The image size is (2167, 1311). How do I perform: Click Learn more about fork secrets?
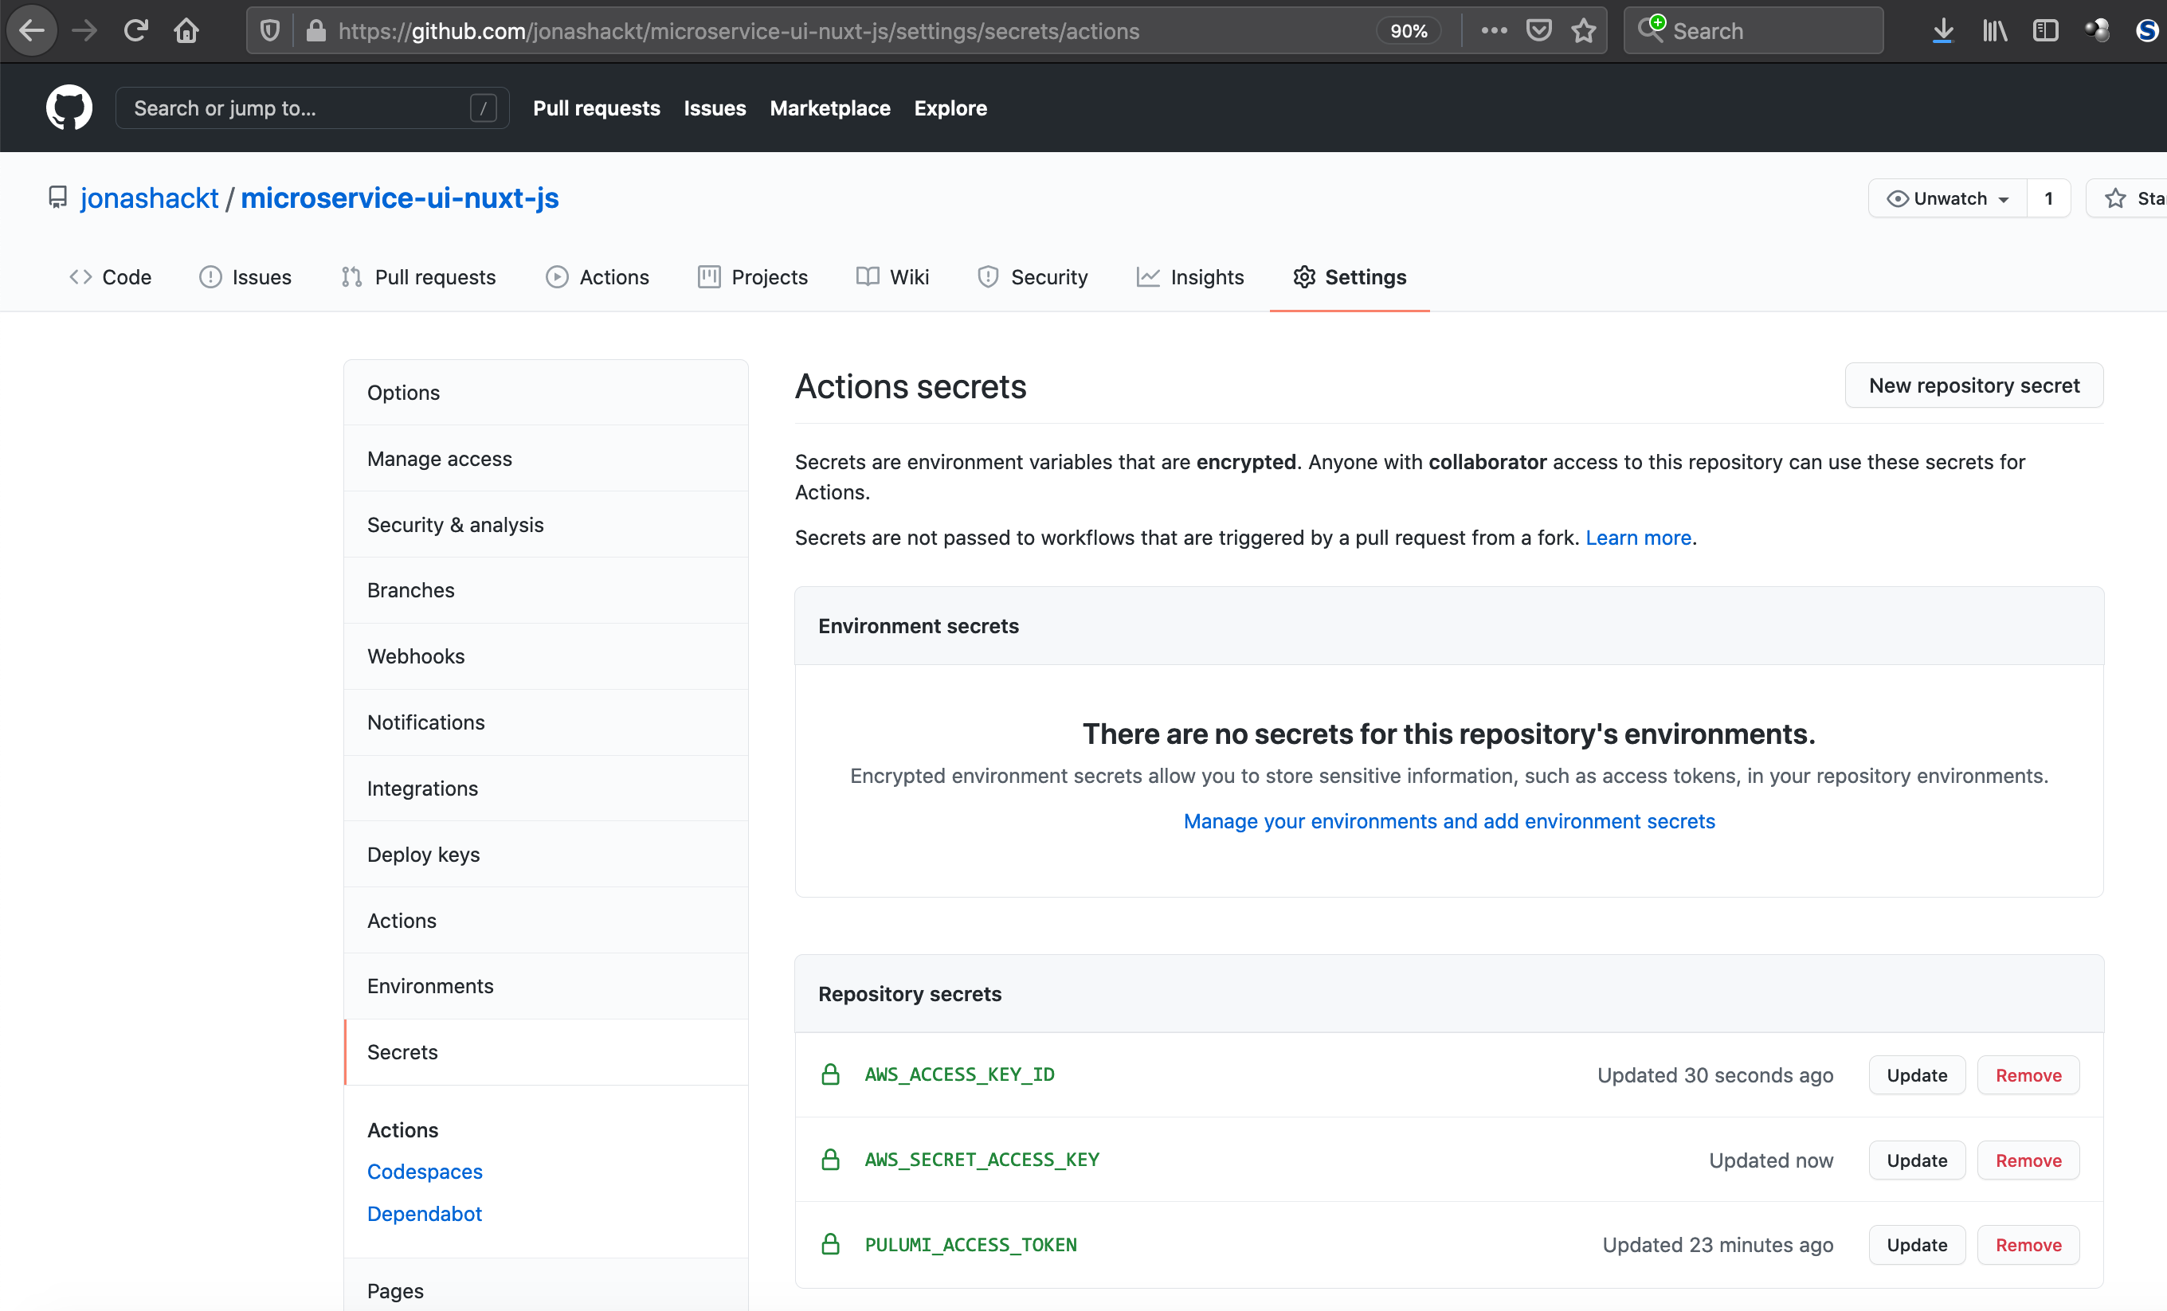(1639, 537)
